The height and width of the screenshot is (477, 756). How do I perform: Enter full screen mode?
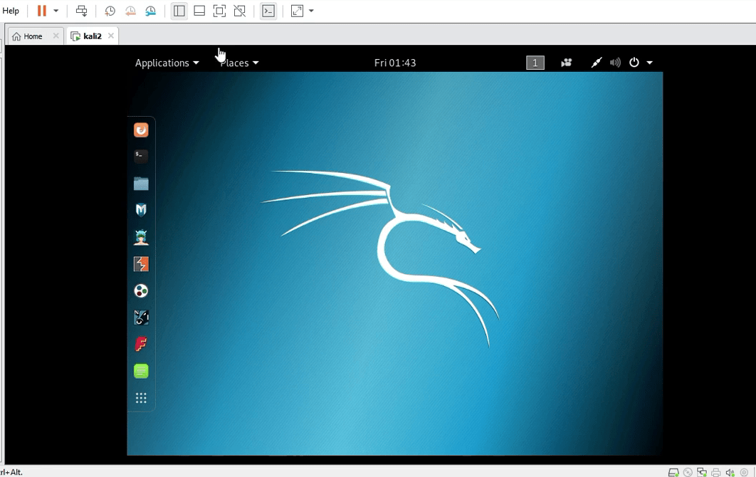[x=219, y=11]
